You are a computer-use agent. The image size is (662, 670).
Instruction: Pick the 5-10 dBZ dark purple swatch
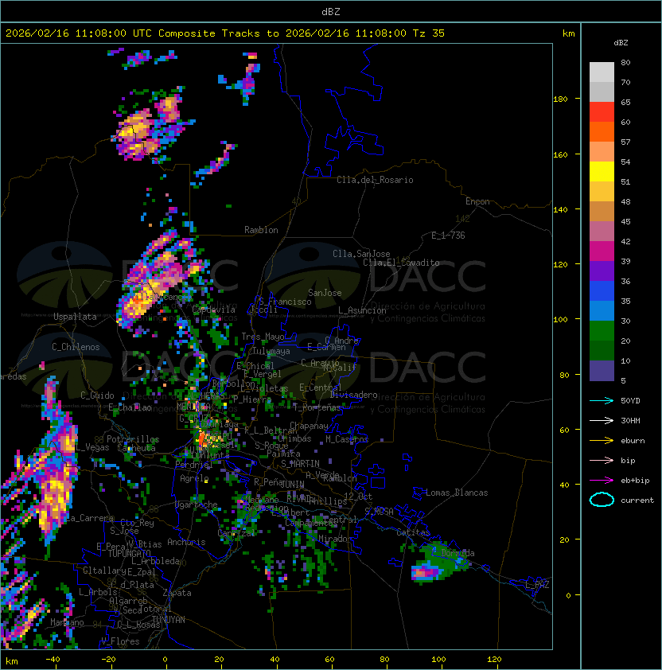(602, 371)
